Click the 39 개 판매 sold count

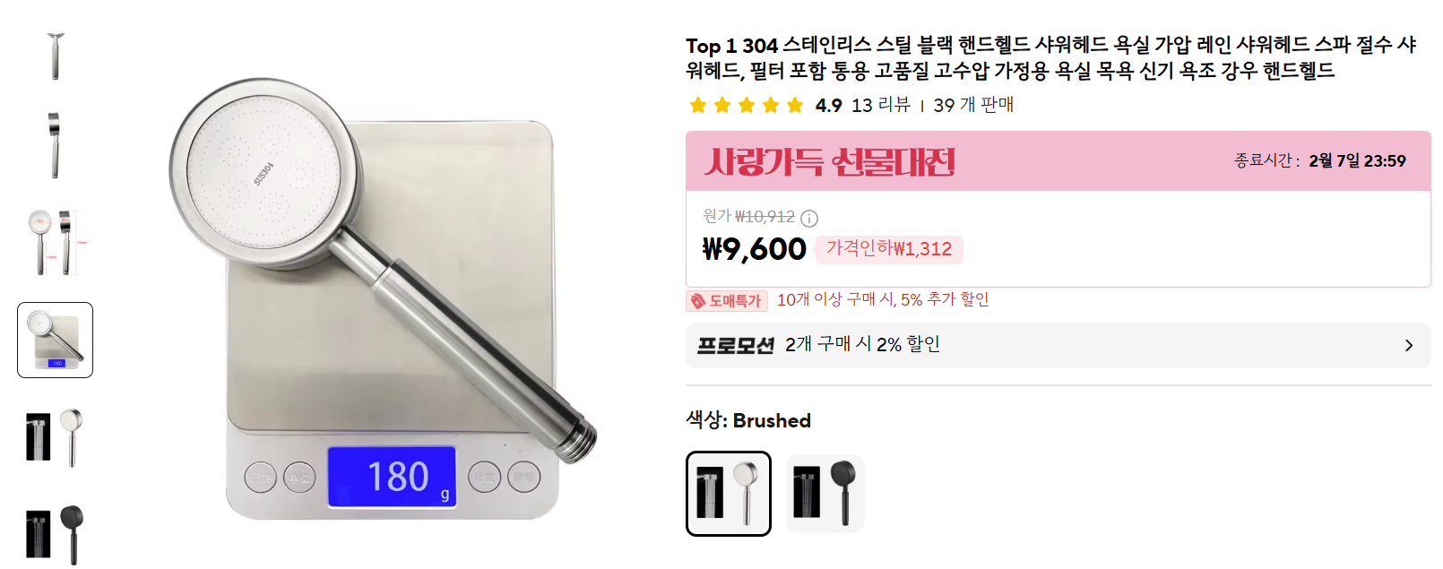tap(973, 106)
